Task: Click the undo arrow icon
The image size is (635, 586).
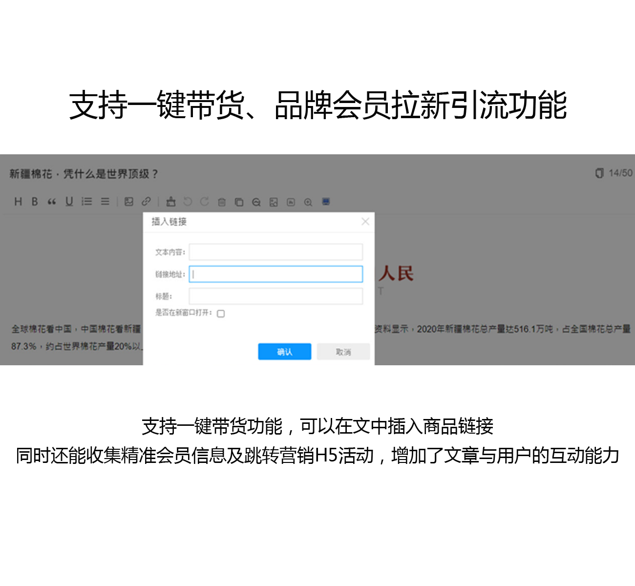Action: pyautogui.click(x=188, y=202)
